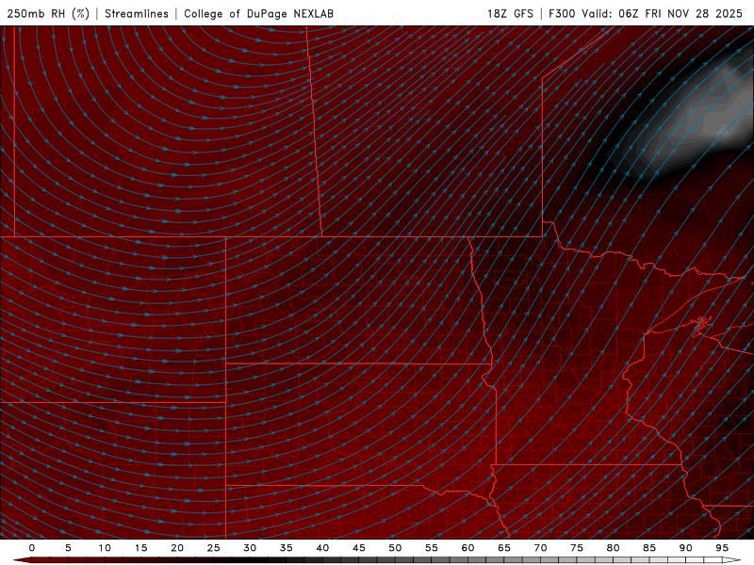
Task: Click the colorbar label "55"
Action: 432,548
